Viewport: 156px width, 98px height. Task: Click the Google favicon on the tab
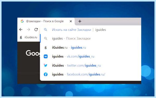tap(22, 21)
